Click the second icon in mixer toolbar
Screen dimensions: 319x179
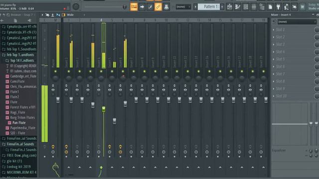47,15
